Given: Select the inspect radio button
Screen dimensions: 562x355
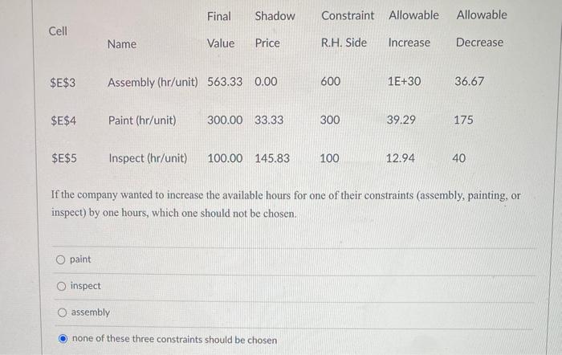Looking at the screenshot, I should [59, 286].
